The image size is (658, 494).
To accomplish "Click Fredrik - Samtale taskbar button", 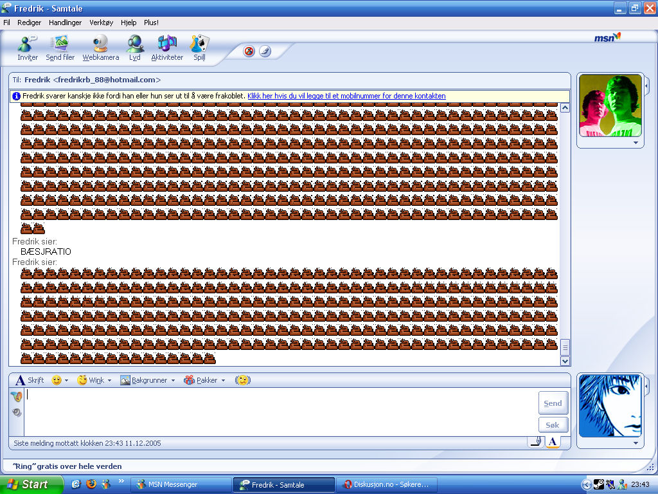I will [283, 484].
